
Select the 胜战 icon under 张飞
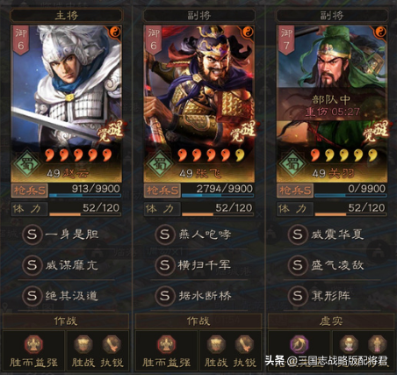(216, 344)
